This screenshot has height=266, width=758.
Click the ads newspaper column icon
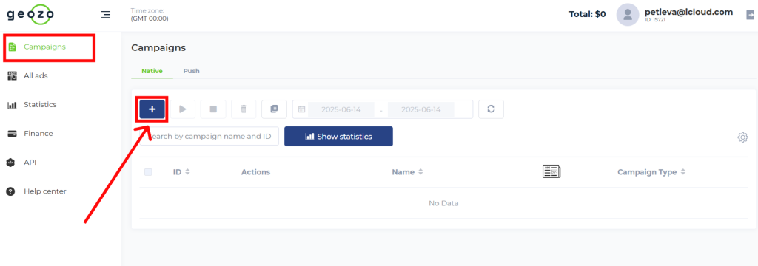pos(551,171)
